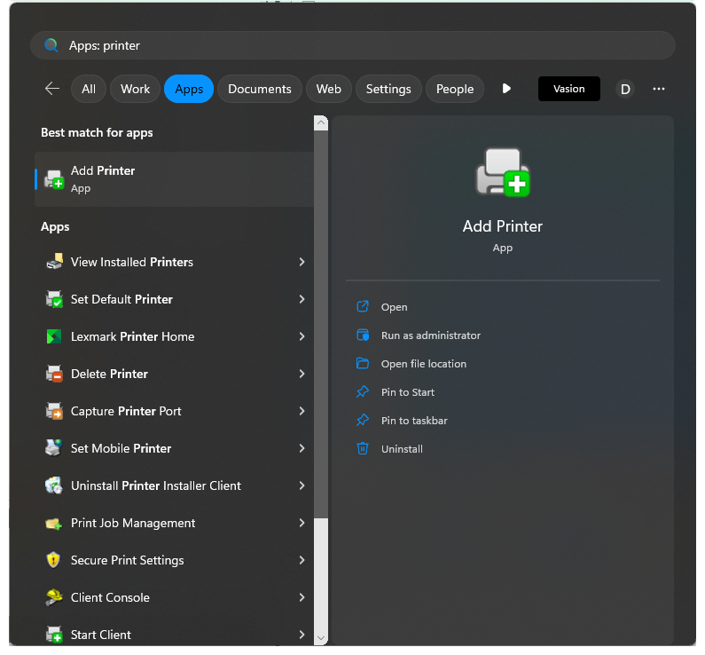Click the Set Default Printer icon
Viewport: 705px width, 655px height.
point(54,299)
